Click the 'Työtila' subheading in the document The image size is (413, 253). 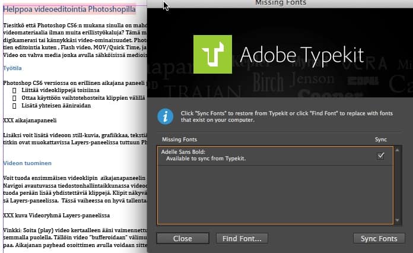pyautogui.click(x=12, y=68)
